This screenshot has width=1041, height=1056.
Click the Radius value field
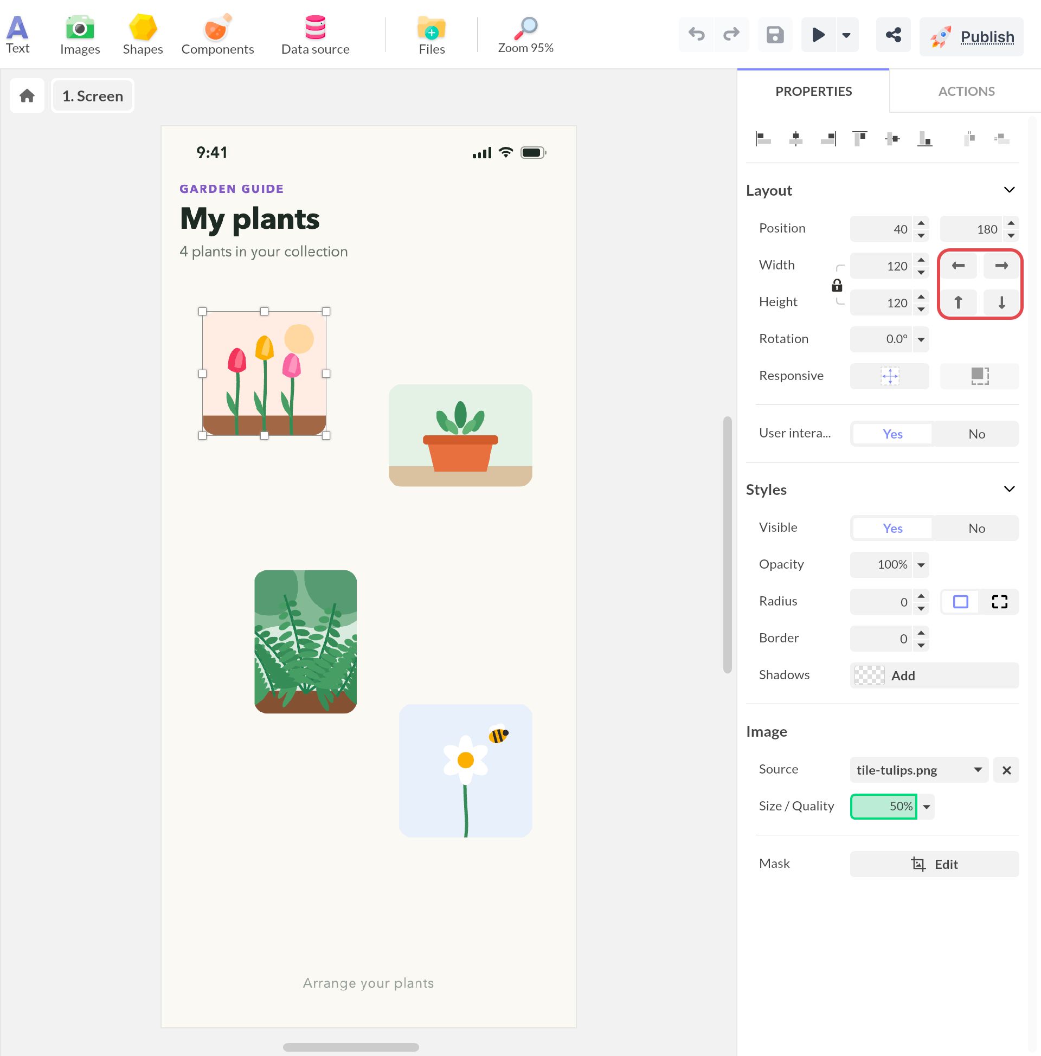pyautogui.click(x=881, y=602)
